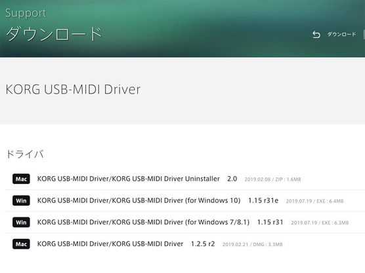This screenshot has height=273, width=365.
Task: Click the Support heading text
Action: pos(26,13)
